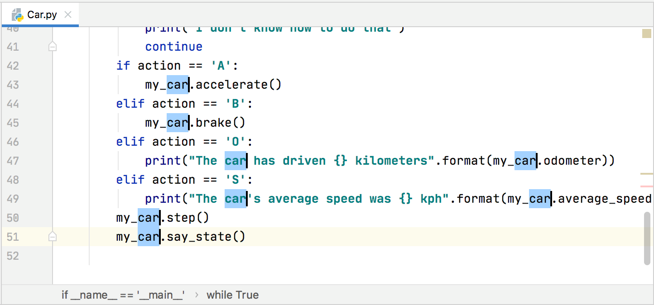The width and height of the screenshot is (654, 305).
Task: Click line number 51 in the gutter
Action: (13, 237)
